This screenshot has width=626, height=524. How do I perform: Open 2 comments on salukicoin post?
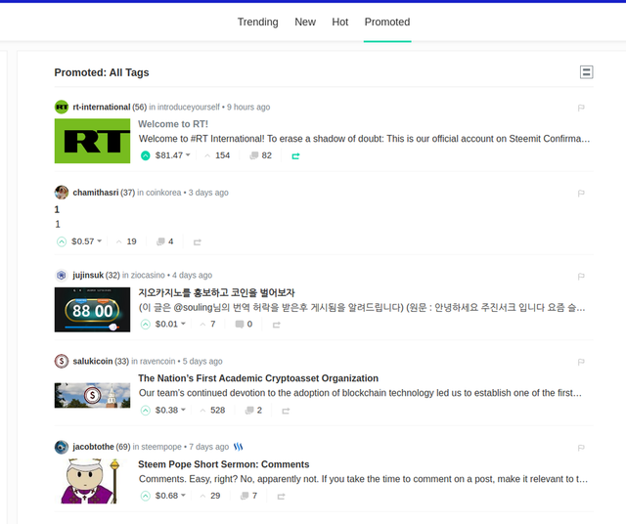pos(253,411)
